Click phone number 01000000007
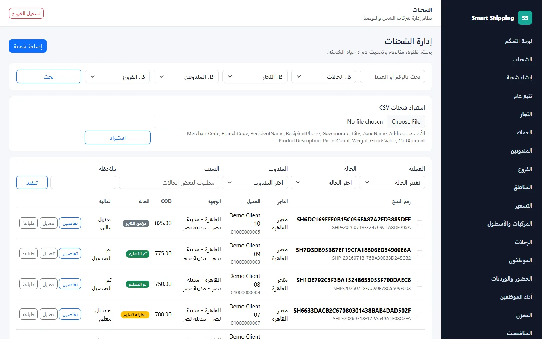 click(245, 323)
